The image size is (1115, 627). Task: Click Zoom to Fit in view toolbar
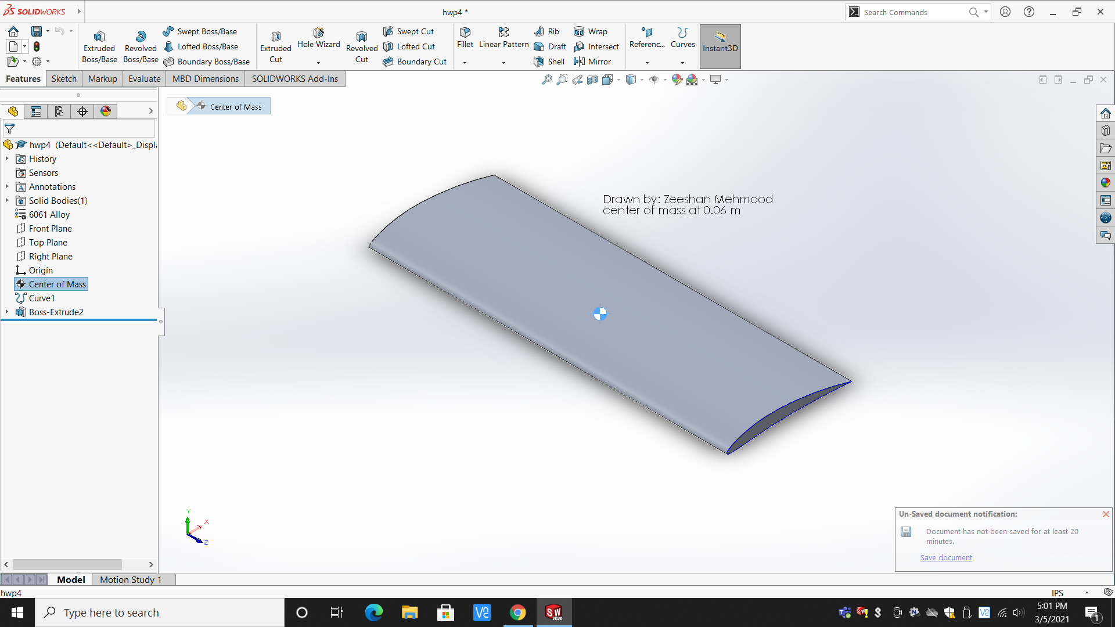pos(547,80)
